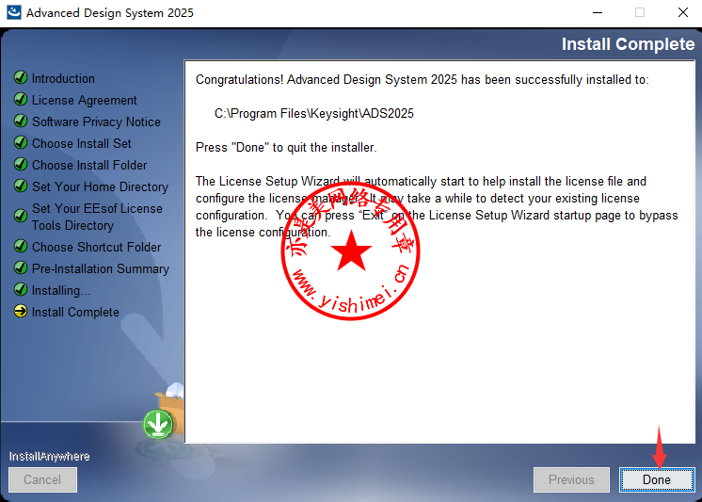Select the Install Complete step label in sidebar
The height and width of the screenshot is (502, 702).
pyautogui.click(x=75, y=312)
